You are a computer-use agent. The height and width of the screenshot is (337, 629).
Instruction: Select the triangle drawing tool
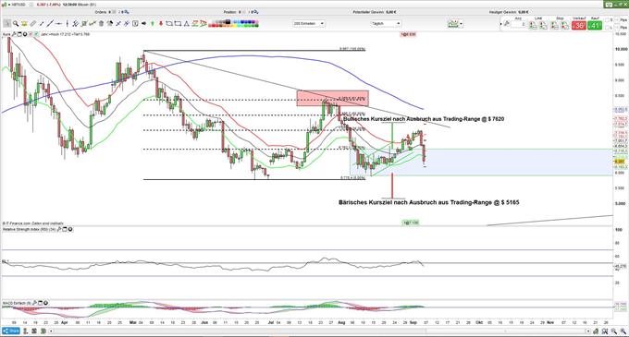(186, 24)
